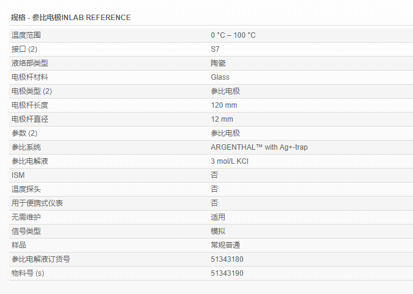
Task: Click the 3 mol/L KCl value
Action: click(230, 161)
